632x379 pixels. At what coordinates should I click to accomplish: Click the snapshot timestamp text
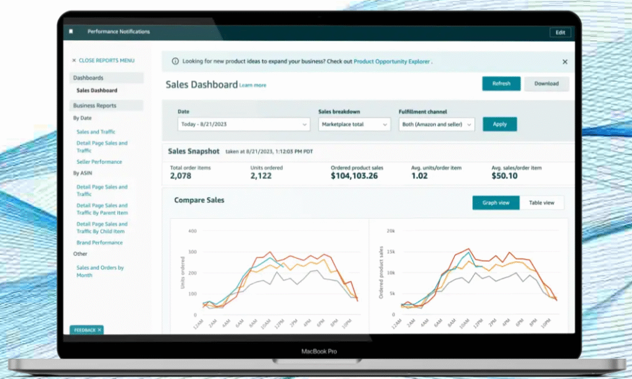click(269, 152)
